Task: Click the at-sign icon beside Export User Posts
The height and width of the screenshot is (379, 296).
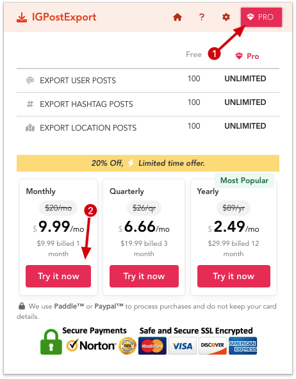Action: [29, 80]
